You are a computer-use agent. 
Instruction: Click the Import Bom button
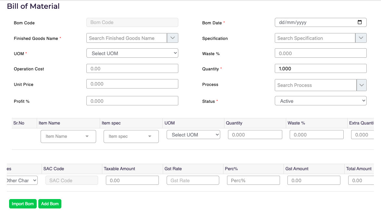pyautogui.click(x=23, y=204)
